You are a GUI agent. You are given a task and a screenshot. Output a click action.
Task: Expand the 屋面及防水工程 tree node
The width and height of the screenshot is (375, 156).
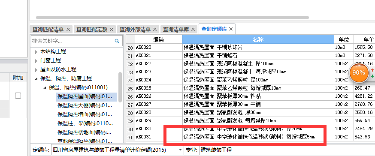coord(36,70)
